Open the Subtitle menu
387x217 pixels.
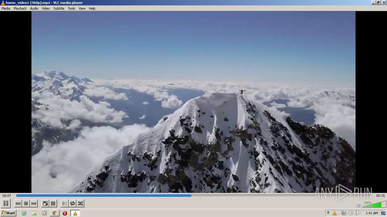[x=59, y=8]
